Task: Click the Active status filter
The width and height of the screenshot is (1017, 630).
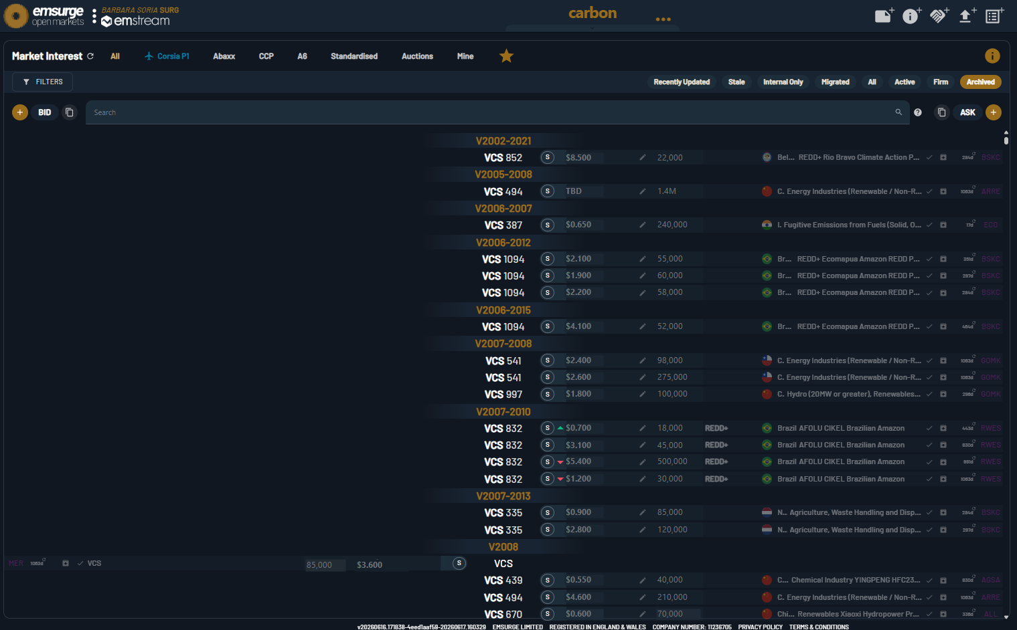Action: click(x=905, y=82)
